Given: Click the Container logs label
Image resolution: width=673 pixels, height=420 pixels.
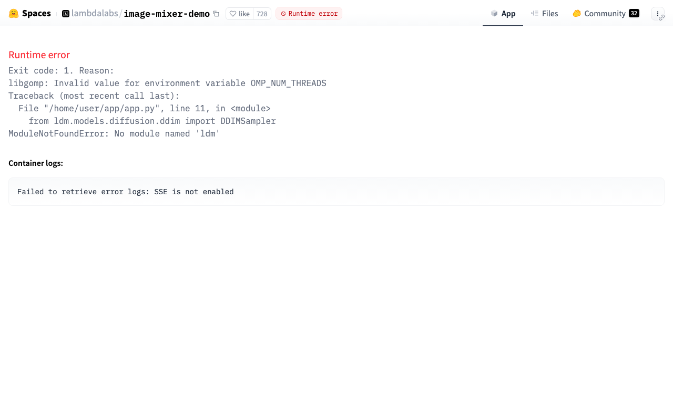Looking at the screenshot, I should click(36, 163).
